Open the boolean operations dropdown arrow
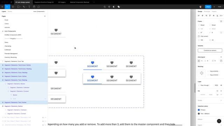 tap(121, 7)
